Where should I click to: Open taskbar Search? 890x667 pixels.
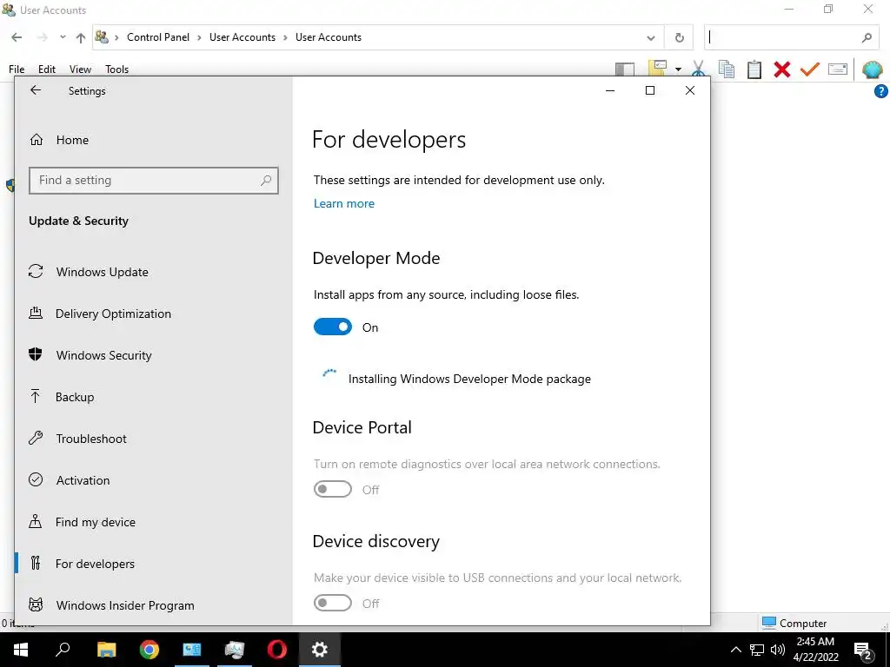[x=63, y=650]
